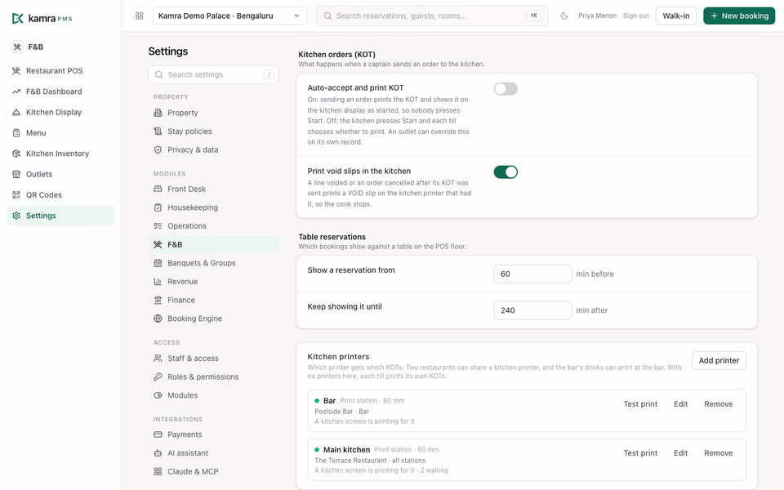This screenshot has width=784, height=490.
Task: Open Staff & access settings
Action: [213, 359]
